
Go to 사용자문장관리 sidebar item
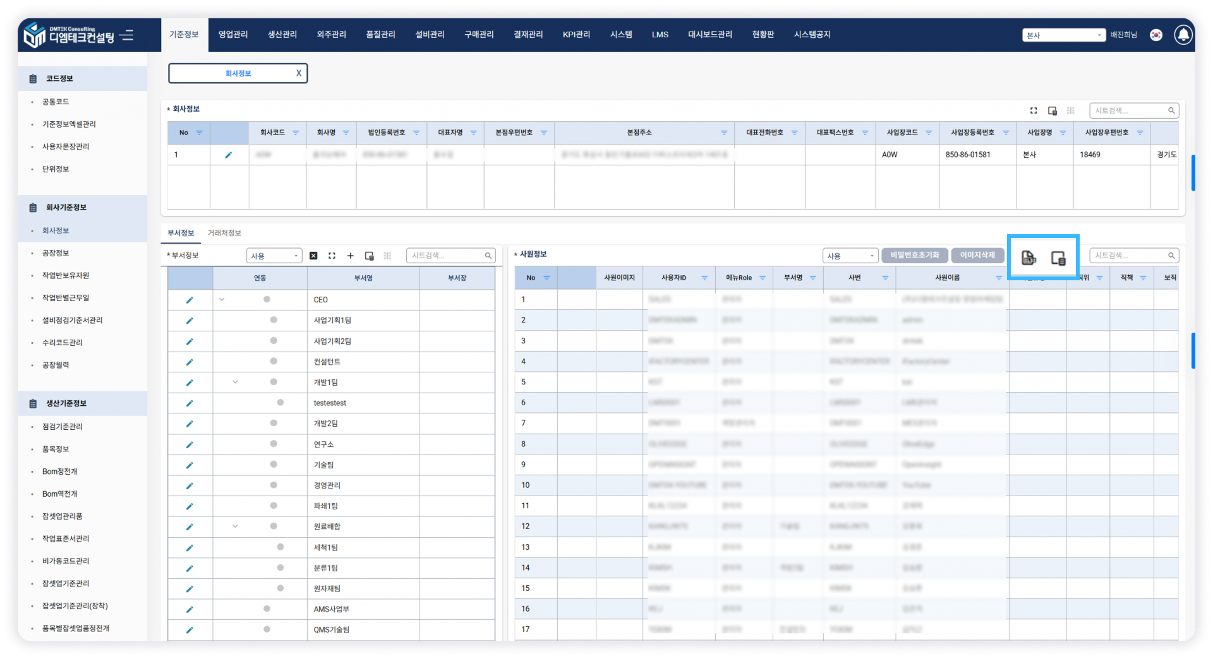click(66, 146)
